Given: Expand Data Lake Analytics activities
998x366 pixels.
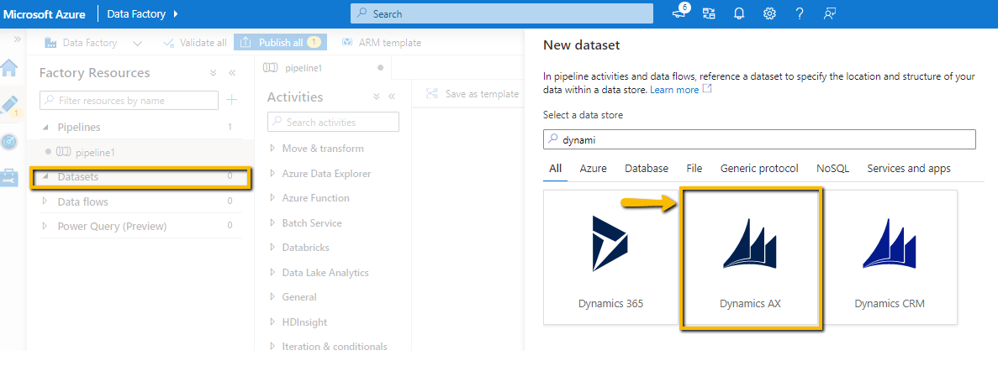Looking at the screenshot, I should tap(272, 272).
